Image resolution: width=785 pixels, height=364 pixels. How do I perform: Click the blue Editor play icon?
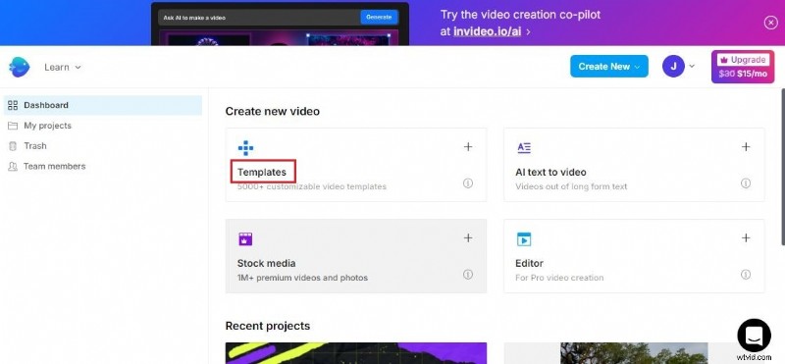pos(524,239)
